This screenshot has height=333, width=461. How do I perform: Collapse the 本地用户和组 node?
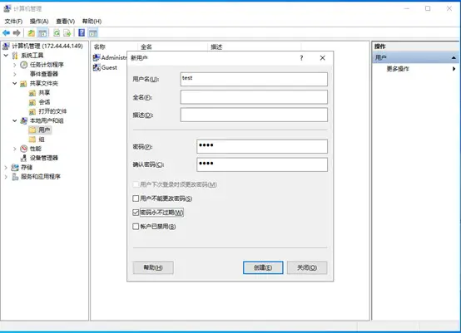coord(15,120)
